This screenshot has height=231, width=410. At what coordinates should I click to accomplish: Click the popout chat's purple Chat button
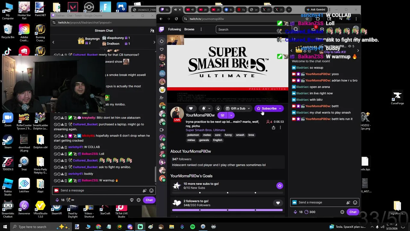click(x=149, y=200)
